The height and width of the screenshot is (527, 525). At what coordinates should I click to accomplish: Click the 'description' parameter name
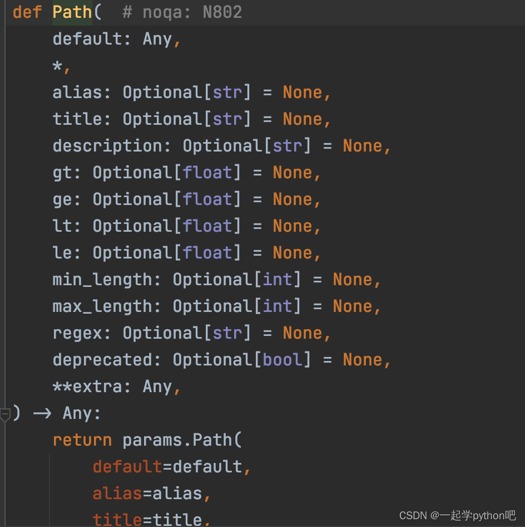pyautogui.click(x=107, y=146)
